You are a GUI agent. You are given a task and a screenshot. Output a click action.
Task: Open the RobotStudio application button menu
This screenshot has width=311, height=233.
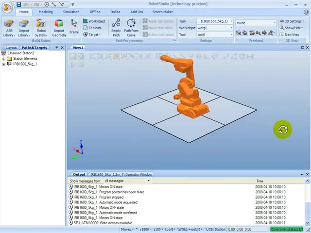(x=7, y=7)
